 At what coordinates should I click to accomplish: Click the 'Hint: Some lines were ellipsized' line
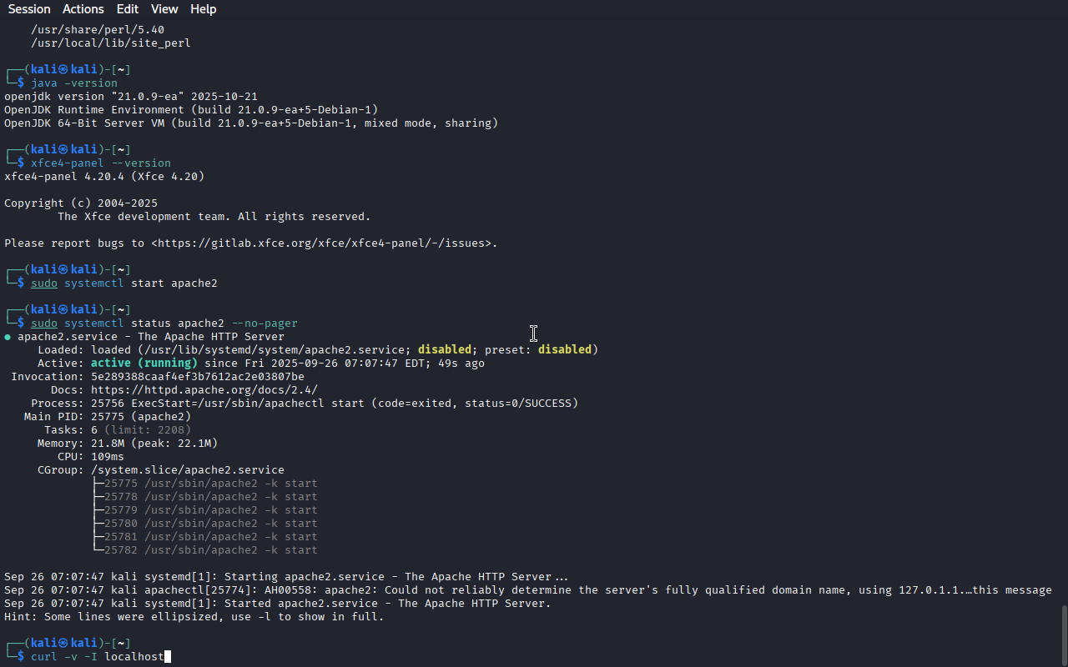[194, 617]
